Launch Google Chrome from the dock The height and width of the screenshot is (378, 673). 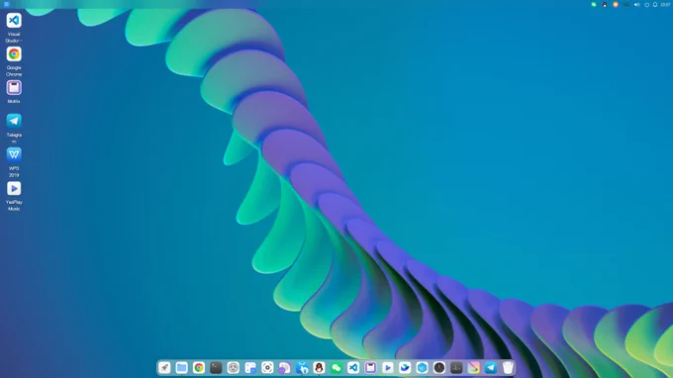coord(199,368)
